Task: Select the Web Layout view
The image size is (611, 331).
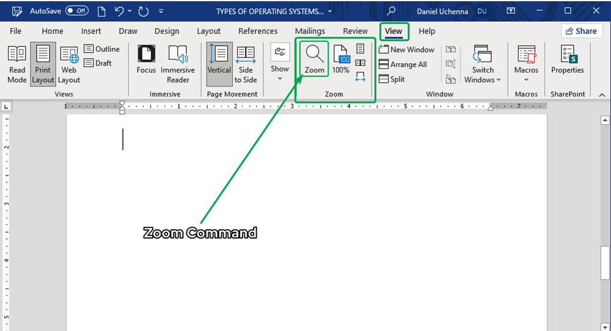Action: click(69, 64)
